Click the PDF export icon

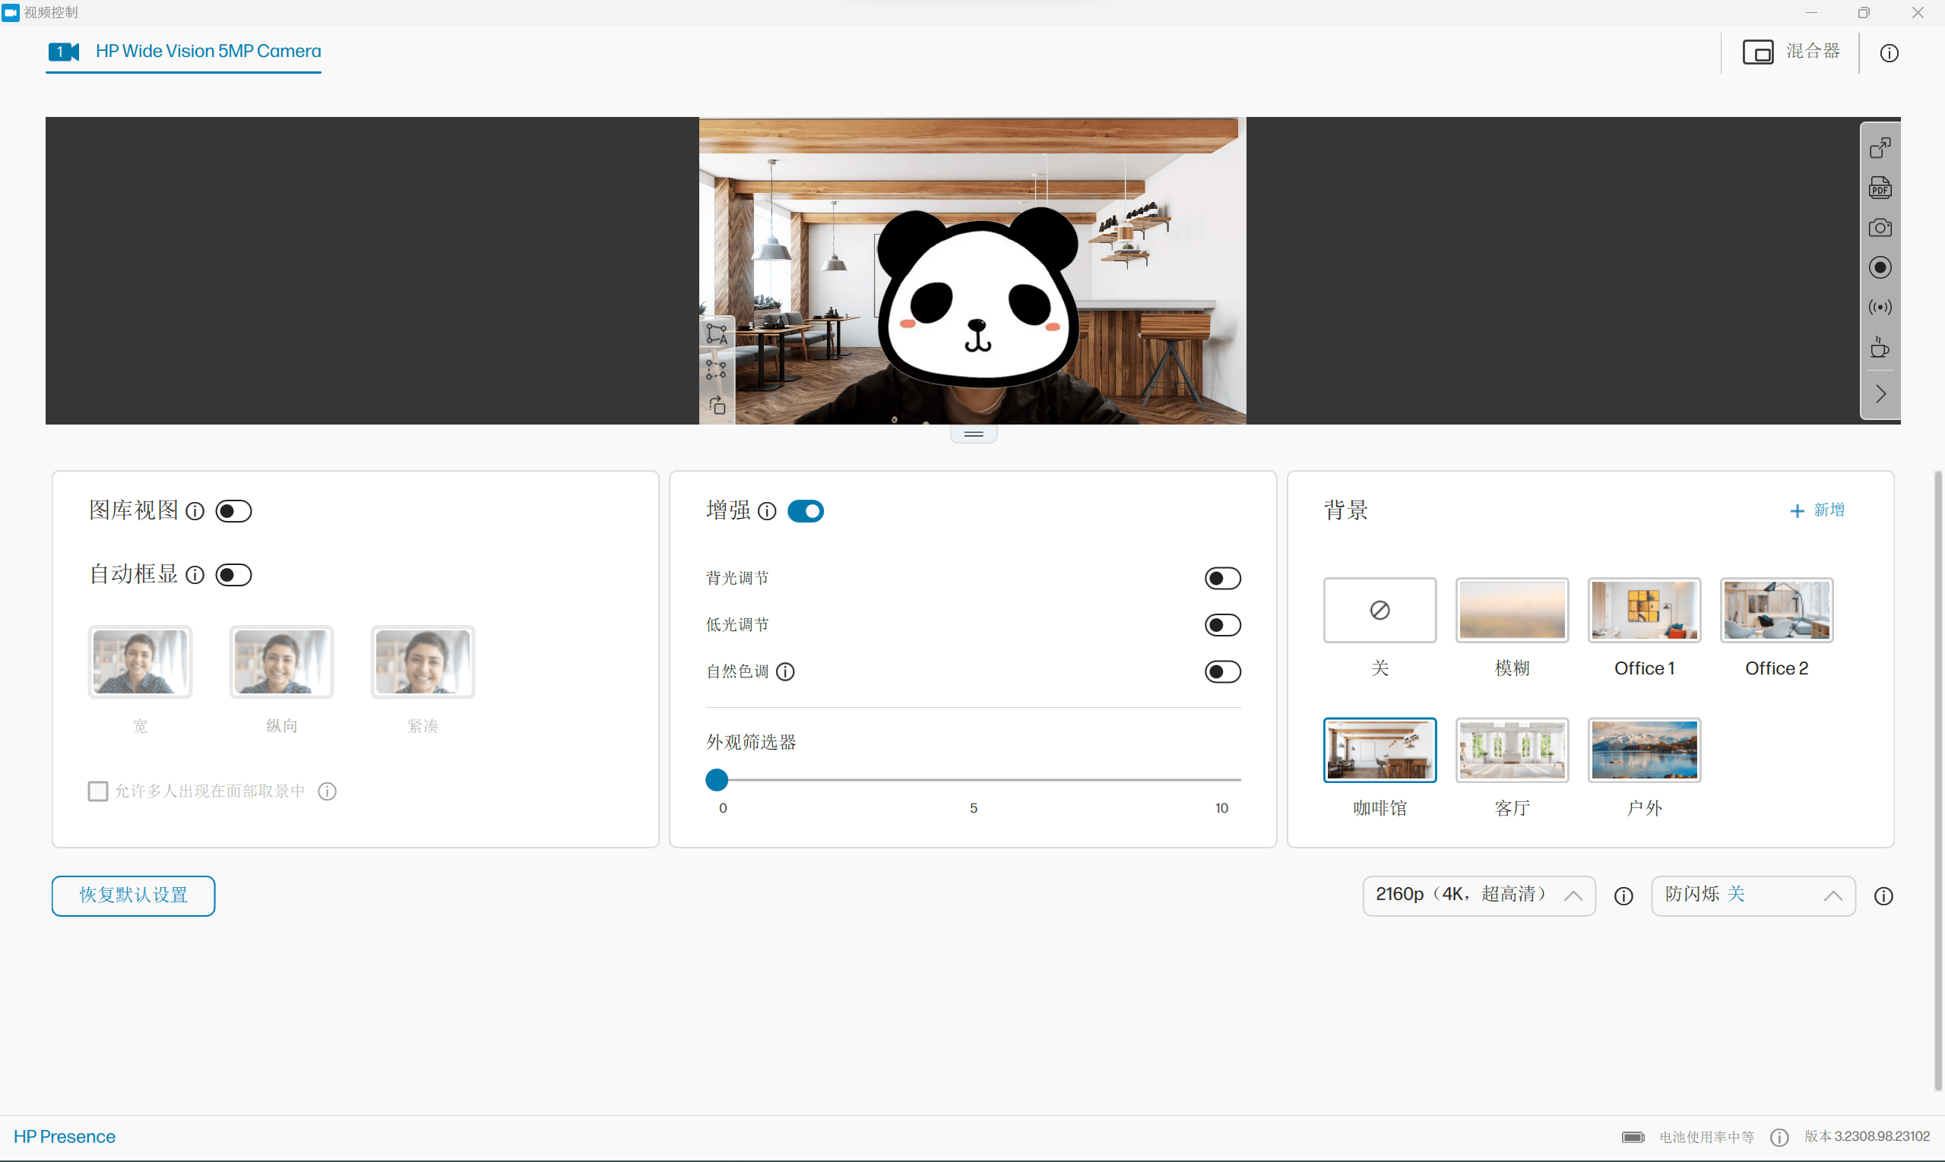[x=1880, y=188]
